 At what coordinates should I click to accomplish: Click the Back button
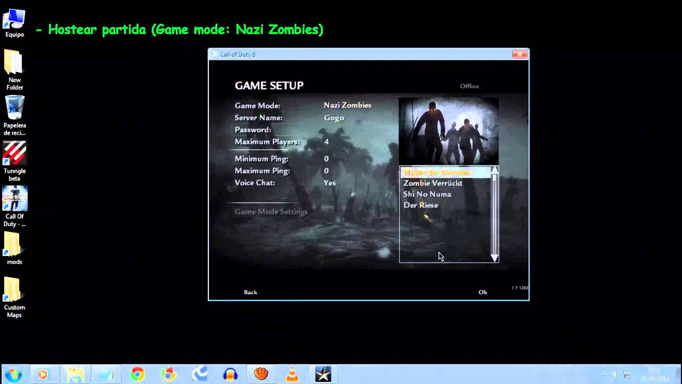[250, 292]
